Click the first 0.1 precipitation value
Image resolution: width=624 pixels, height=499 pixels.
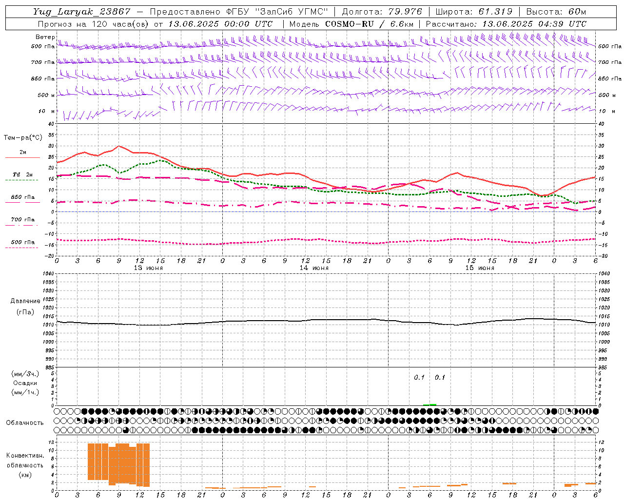pos(419,377)
